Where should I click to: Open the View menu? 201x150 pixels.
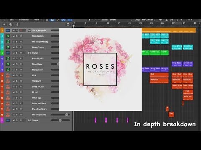coord(38,20)
